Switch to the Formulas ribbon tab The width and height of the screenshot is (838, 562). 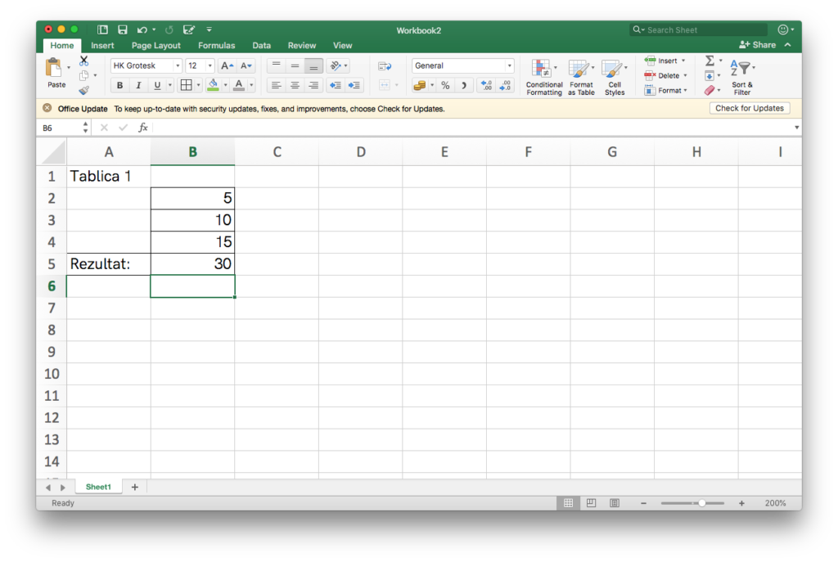[216, 46]
